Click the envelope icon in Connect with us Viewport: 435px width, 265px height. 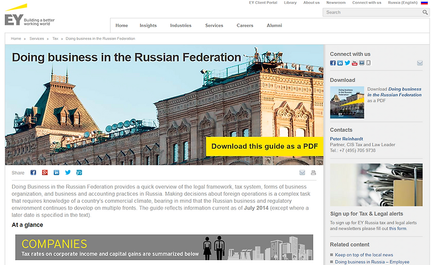420,63
